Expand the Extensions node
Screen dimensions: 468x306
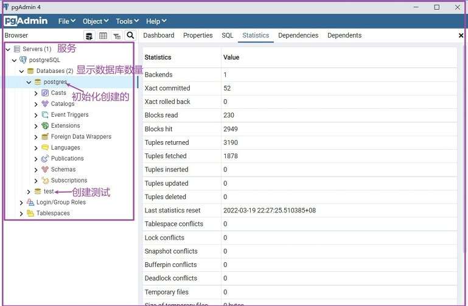[36, 126]
